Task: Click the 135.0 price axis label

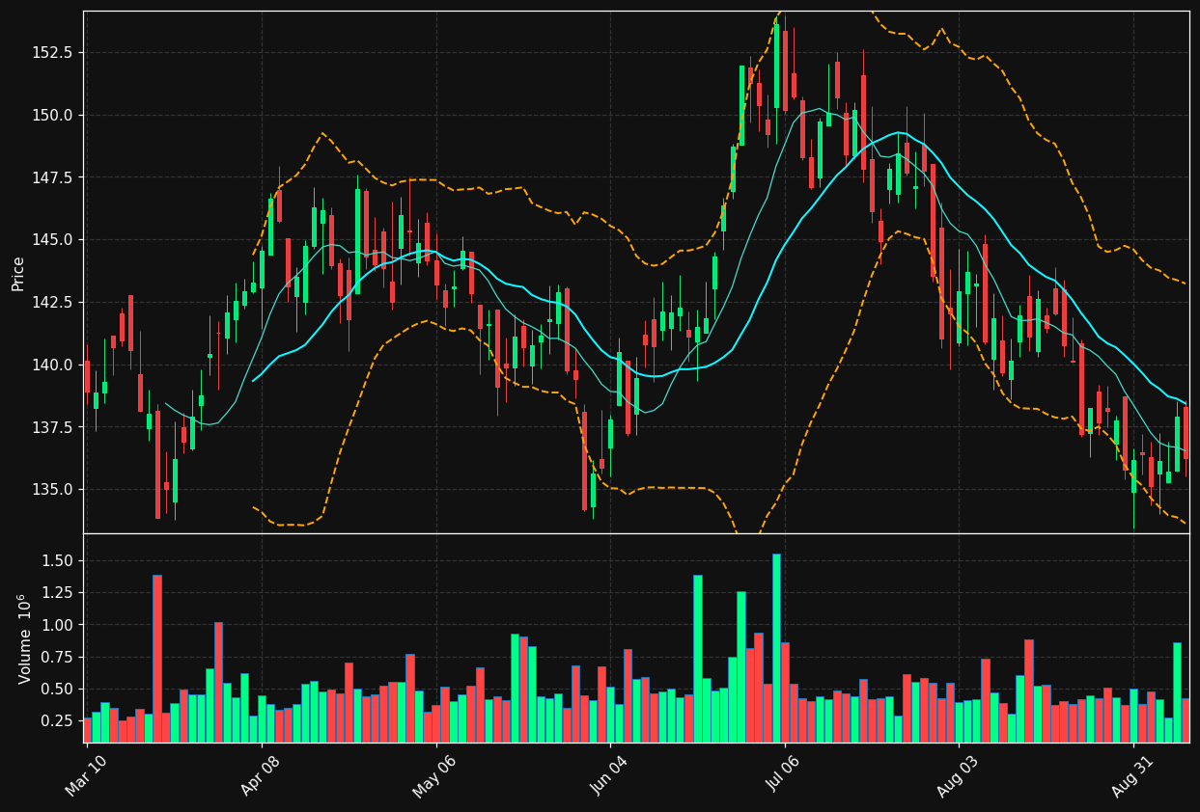Action: 52,490
